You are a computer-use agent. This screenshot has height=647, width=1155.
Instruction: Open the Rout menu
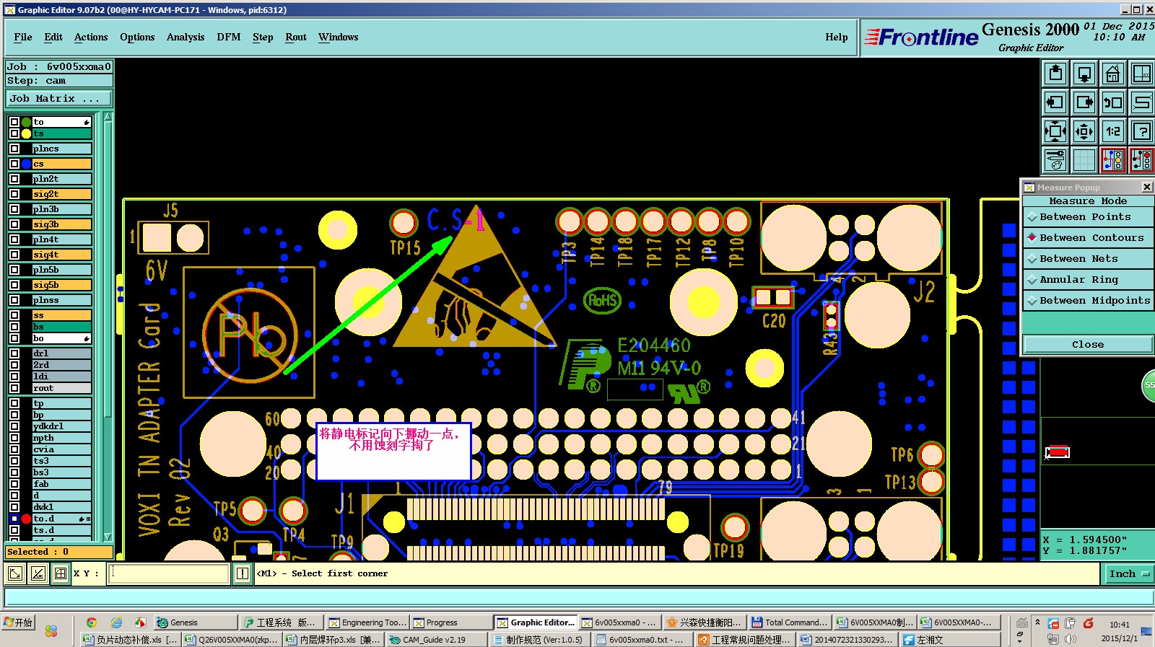(296, 37)
